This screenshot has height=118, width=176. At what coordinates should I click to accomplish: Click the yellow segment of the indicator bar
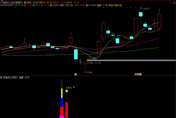click(62, 93)
